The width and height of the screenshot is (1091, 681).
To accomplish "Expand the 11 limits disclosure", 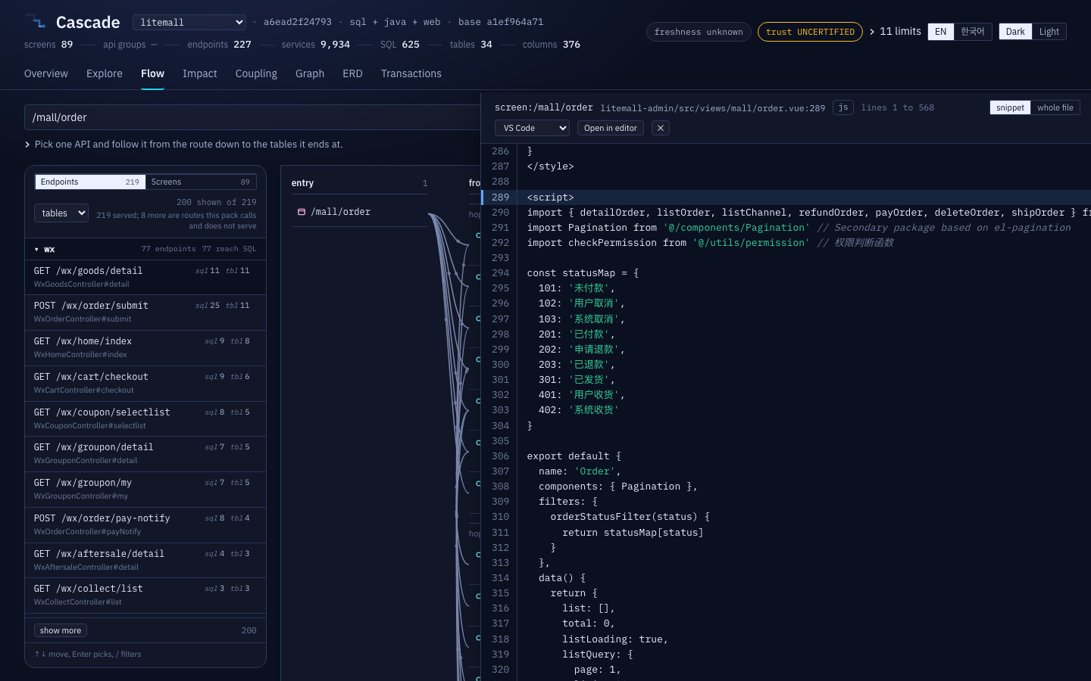I will click(895, 31).
